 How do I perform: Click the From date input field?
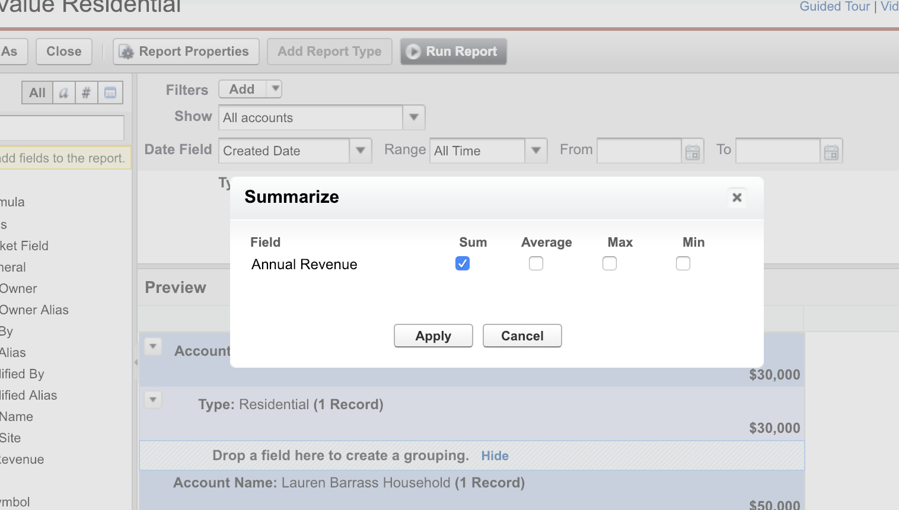point(639,151)
